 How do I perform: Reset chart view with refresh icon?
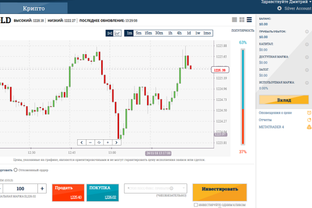pyautogui.click(x=99, y=142)
